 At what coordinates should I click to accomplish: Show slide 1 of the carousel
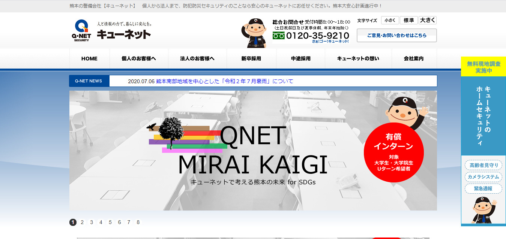coord(73,222)
